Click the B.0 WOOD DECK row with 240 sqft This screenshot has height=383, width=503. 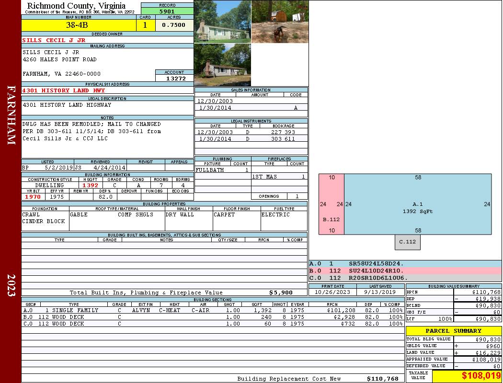point(213,317)
